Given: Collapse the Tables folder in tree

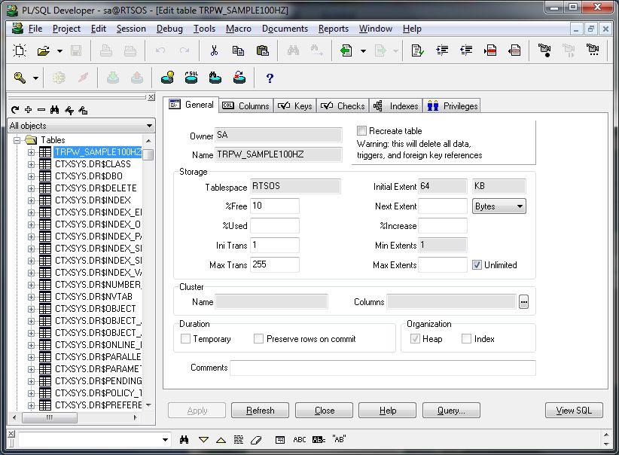Looking at the screenshot, I should click(17, 140).
